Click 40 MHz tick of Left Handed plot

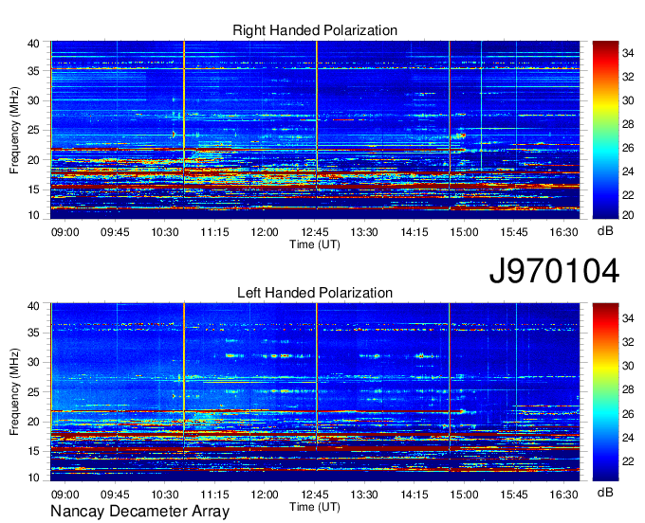point(33,306)
